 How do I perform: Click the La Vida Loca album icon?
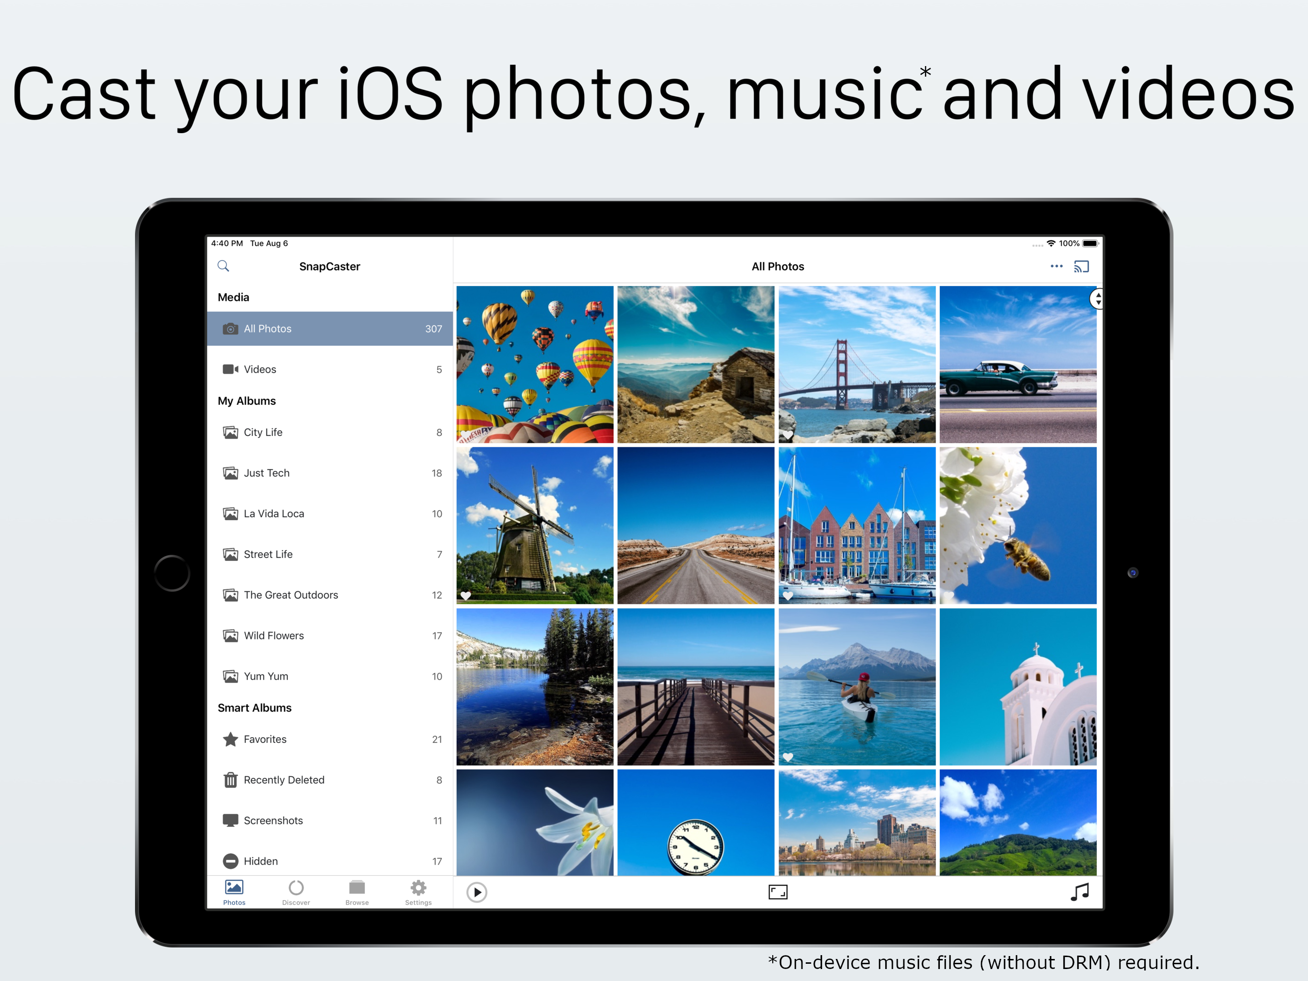coord(230,513)
